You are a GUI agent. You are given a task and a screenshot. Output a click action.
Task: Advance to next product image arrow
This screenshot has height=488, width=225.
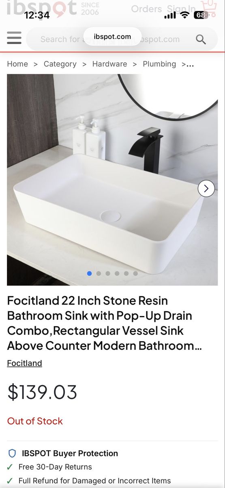point(206,188)
